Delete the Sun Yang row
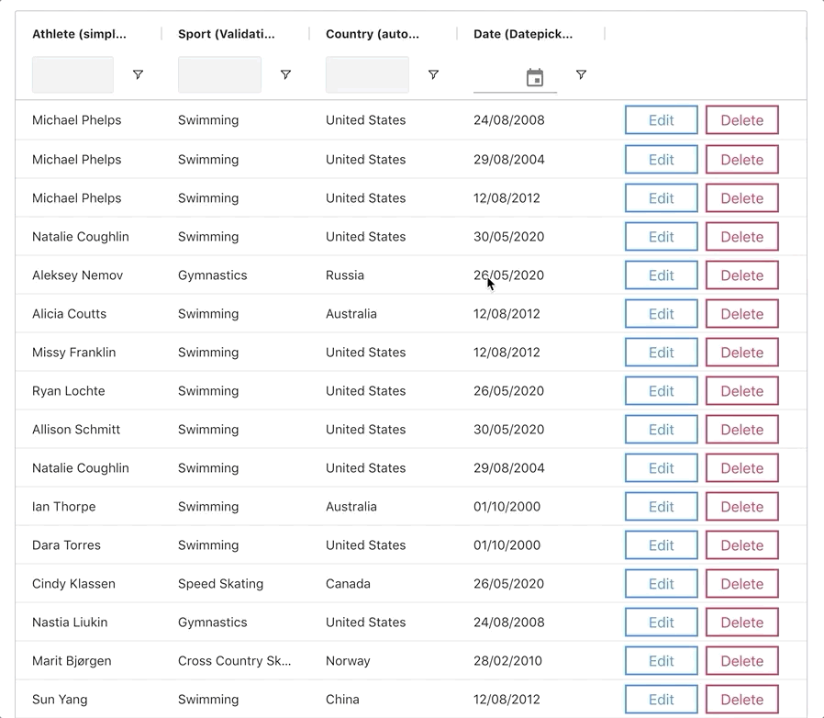This screenshot has height=718, width=824. (x=742, y=700)
